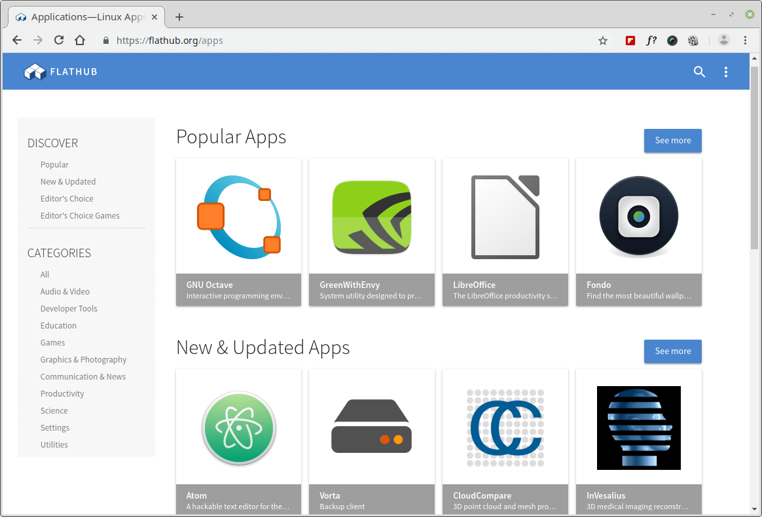Click the GreenWithEnvy app icon
The height and width of the screenshot is (517, 762).
click(372, 217)
